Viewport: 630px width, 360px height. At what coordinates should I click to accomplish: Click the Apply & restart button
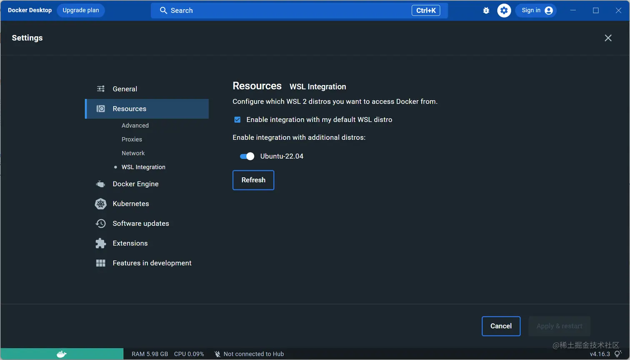click(x=560, y=326)
